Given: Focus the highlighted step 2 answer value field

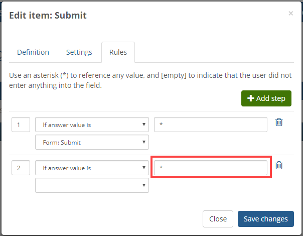Looking at the screenshot, I should pos(211,168).
